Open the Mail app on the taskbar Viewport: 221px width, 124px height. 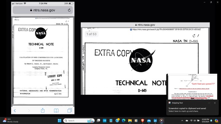149,121
